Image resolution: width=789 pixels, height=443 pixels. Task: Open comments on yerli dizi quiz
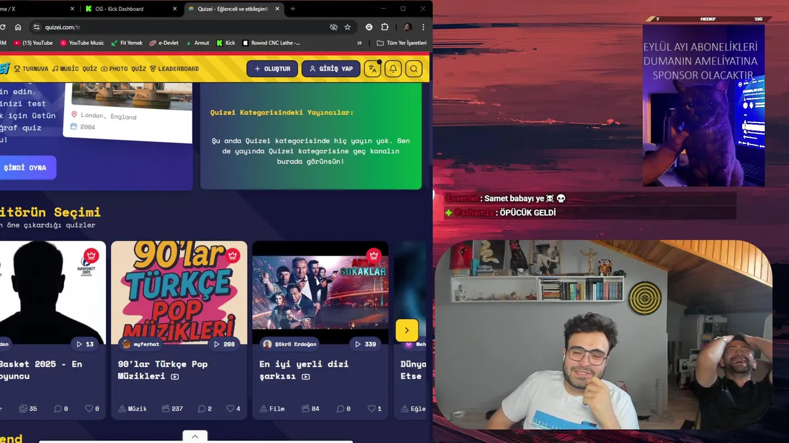[x=343, y=409]
